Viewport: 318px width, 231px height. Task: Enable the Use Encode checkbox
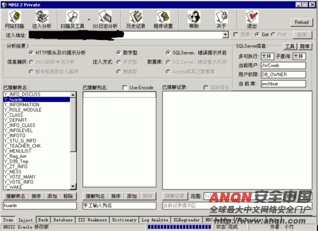[x=125, y=87]
